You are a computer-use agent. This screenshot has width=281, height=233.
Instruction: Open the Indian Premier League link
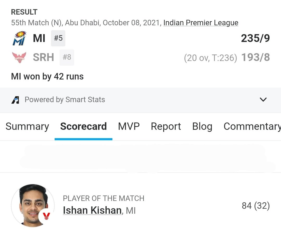[x=201, y=23]
